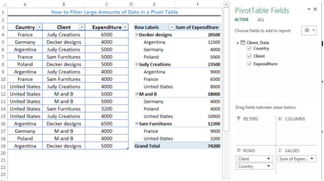
Task: Uncheck the Expenditure field checkbox
Action: pos(249,64)
